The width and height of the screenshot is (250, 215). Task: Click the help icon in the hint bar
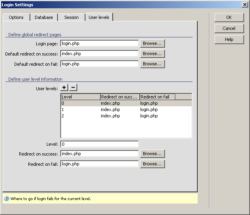coord(7,198)
